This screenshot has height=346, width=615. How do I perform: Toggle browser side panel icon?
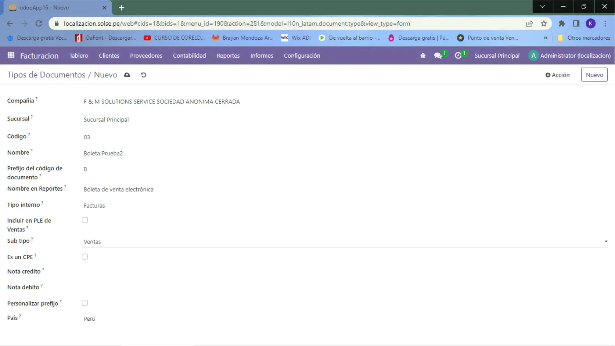[576, 24]
